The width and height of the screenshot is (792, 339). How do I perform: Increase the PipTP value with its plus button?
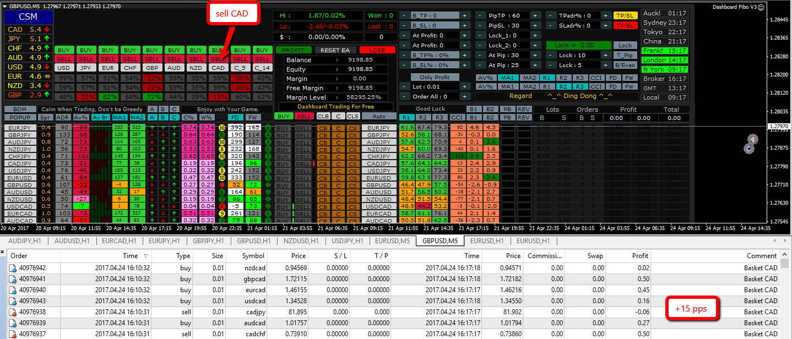coord(535,15)
